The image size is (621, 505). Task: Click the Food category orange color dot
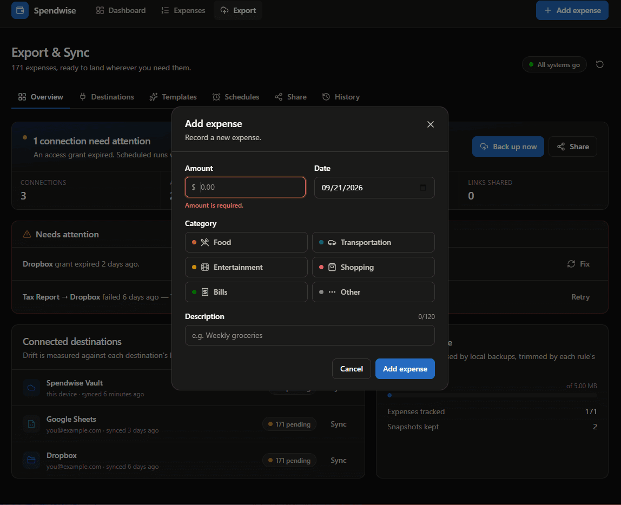point(194,242)
